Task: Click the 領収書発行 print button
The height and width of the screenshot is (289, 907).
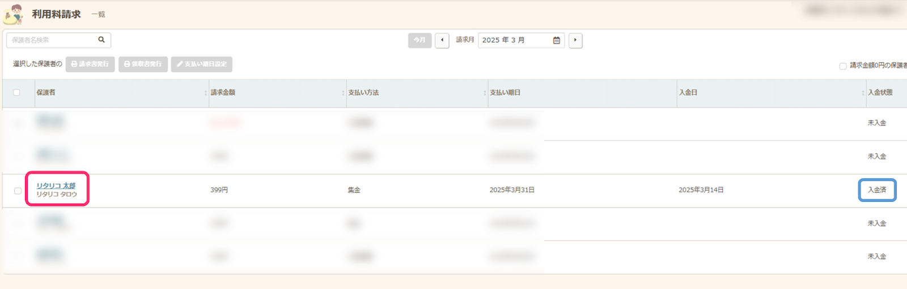Action: click(143, 64)
